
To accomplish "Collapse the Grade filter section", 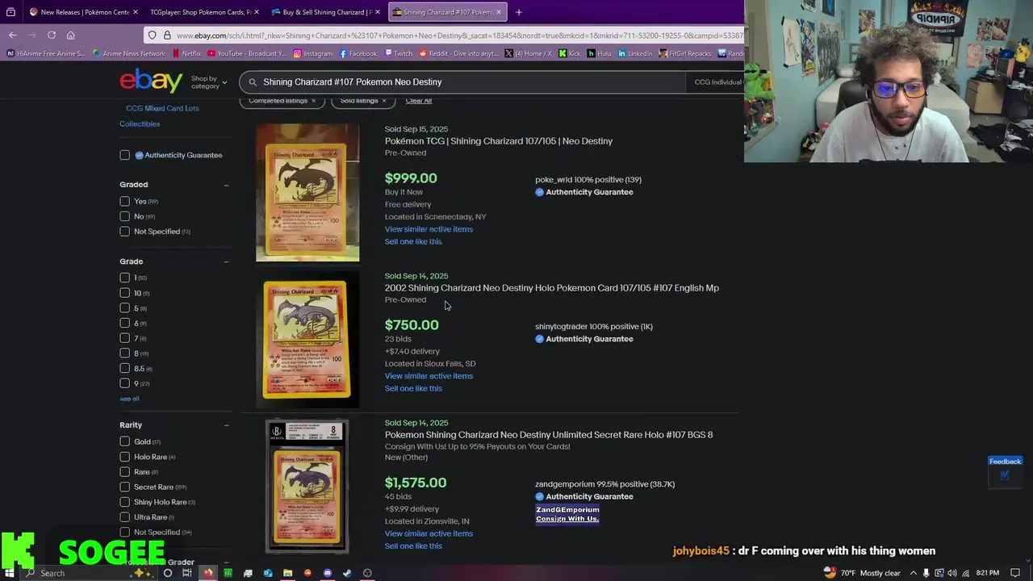I will coord(226,261).
